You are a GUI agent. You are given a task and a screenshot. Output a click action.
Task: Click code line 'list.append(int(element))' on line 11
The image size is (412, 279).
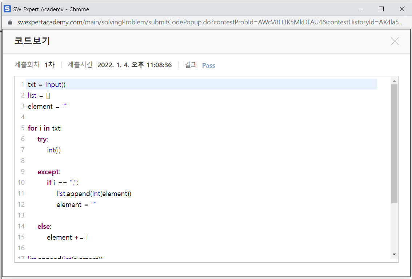(x=94, y=194)
